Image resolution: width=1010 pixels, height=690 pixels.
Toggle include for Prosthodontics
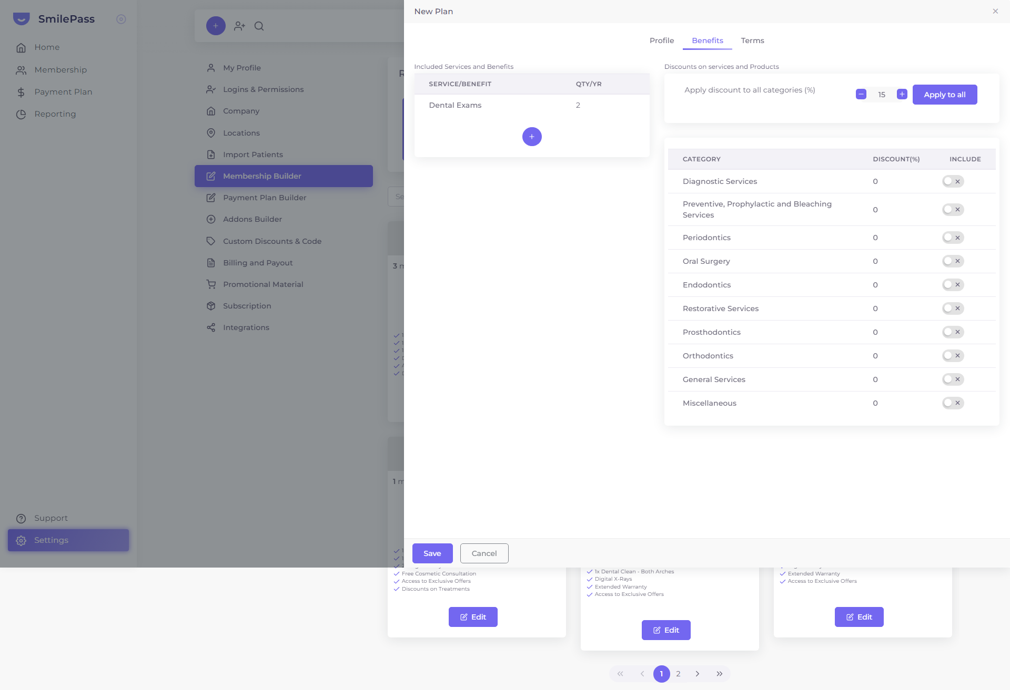(x=953, y=332)
